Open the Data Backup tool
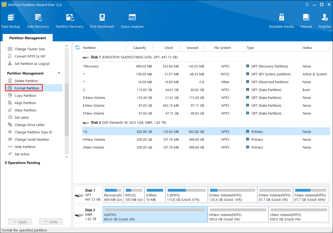 click(x=11, y=21)
